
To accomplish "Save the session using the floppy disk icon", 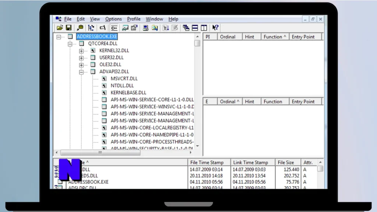I will pyautogui.click(x=69, y=28).
